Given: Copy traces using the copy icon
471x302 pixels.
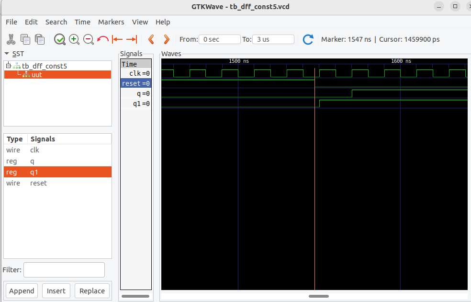Looking at the screenshot, I should [25, 39].
